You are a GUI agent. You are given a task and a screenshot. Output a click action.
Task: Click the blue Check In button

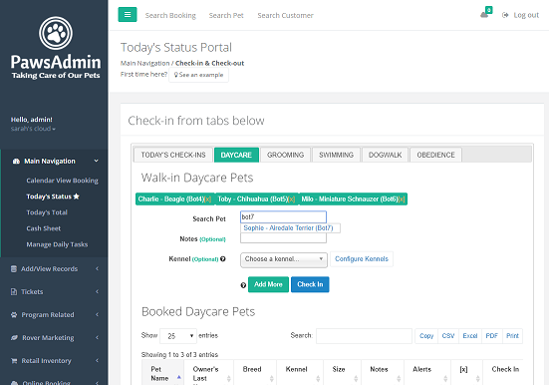[x=310, y=284]
